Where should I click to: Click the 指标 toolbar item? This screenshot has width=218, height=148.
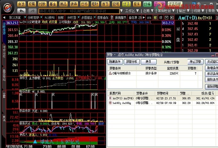pyautogui.click(x=61, y=18)
